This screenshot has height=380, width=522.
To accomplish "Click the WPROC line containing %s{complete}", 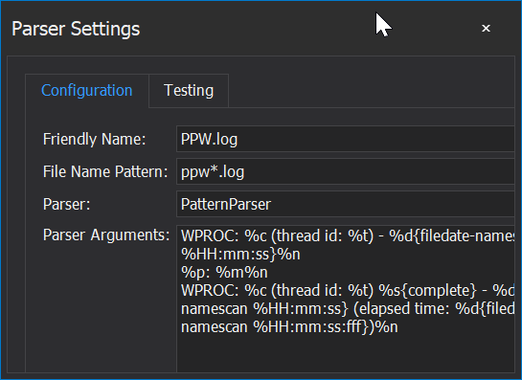I will tap(348, 290).
